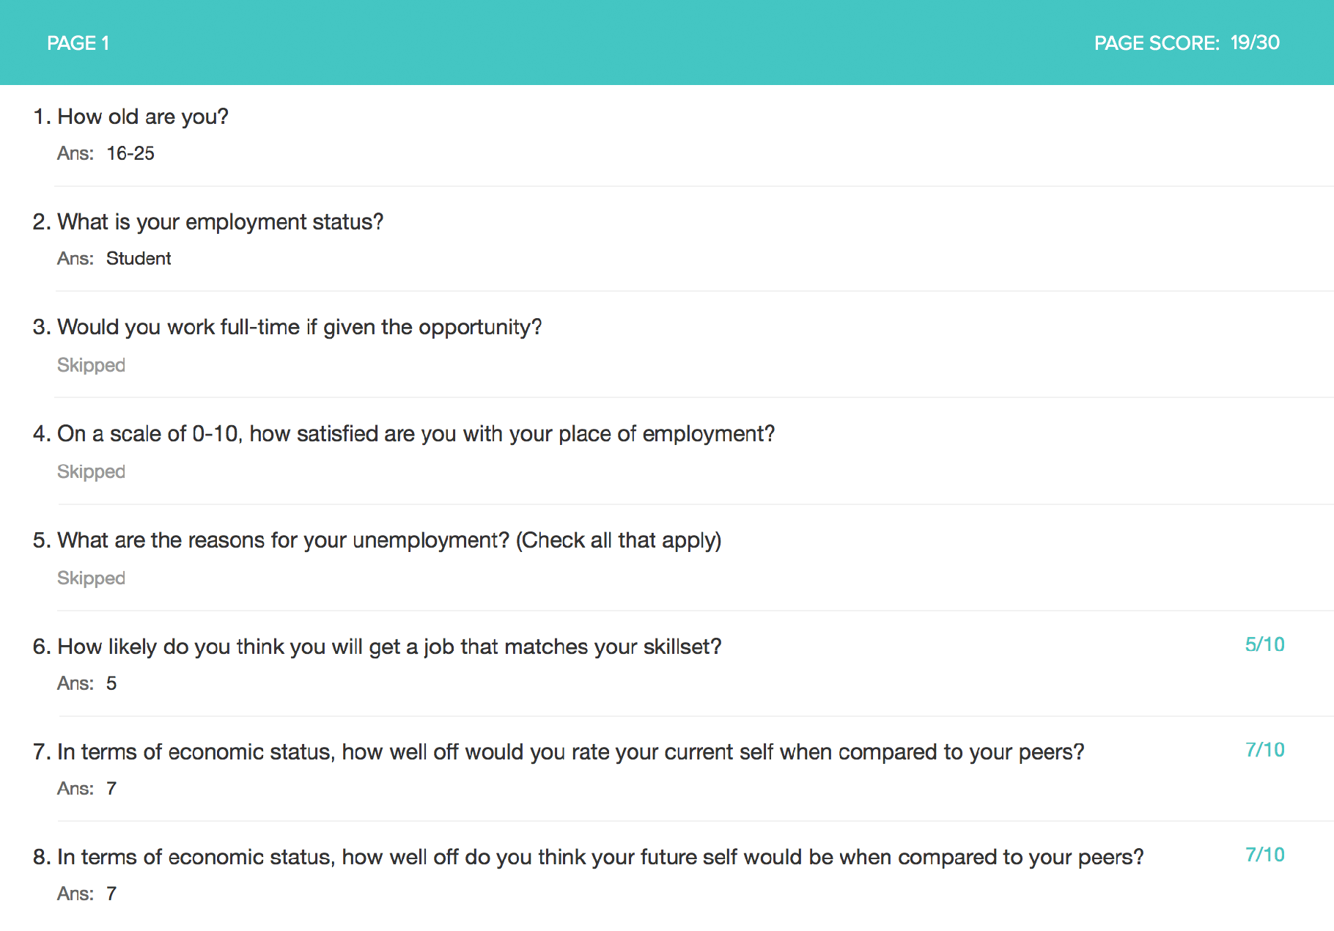Click "Skipped" under the satisfaction question

[91, 471]
